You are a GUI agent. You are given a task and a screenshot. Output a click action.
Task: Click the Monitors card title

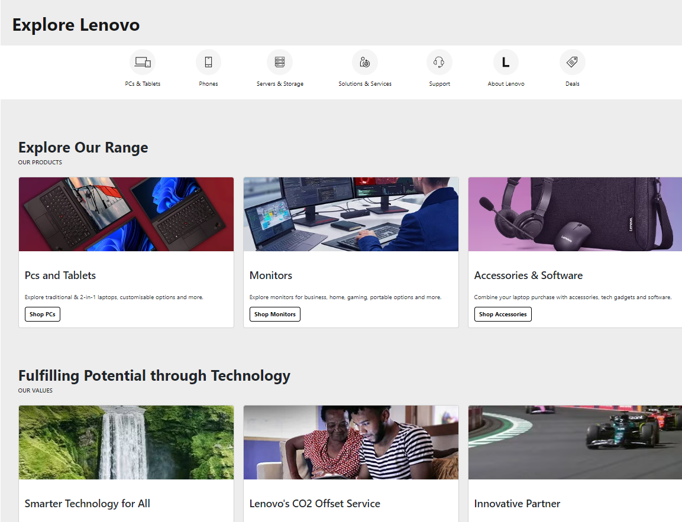pos(271,275)
